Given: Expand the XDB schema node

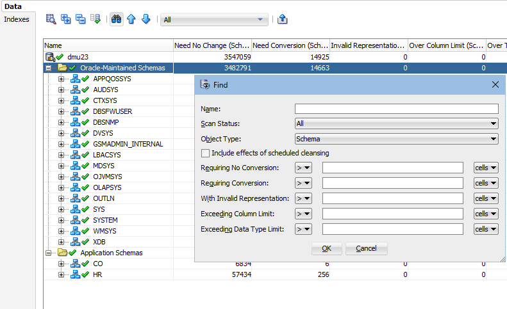Looking at the screenshot, I should 61,242.
